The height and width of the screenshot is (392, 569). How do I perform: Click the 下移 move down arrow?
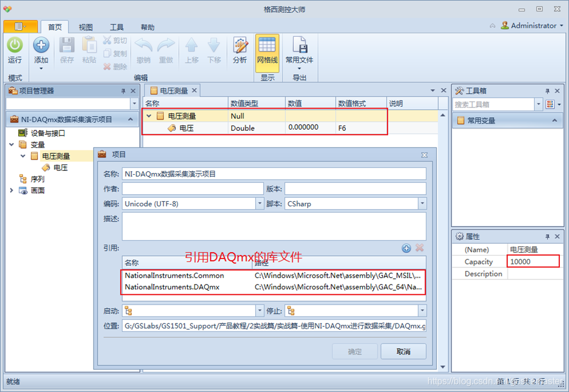214,50
